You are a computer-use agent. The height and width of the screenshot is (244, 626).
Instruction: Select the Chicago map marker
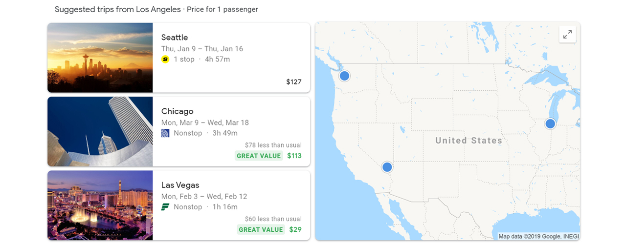[x=550, y=123]
